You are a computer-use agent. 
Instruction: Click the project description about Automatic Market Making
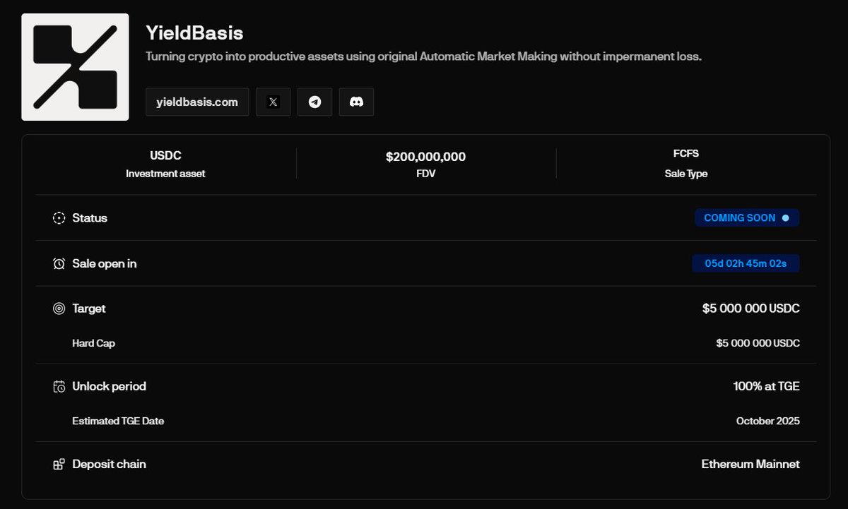[x=423, y=56]
